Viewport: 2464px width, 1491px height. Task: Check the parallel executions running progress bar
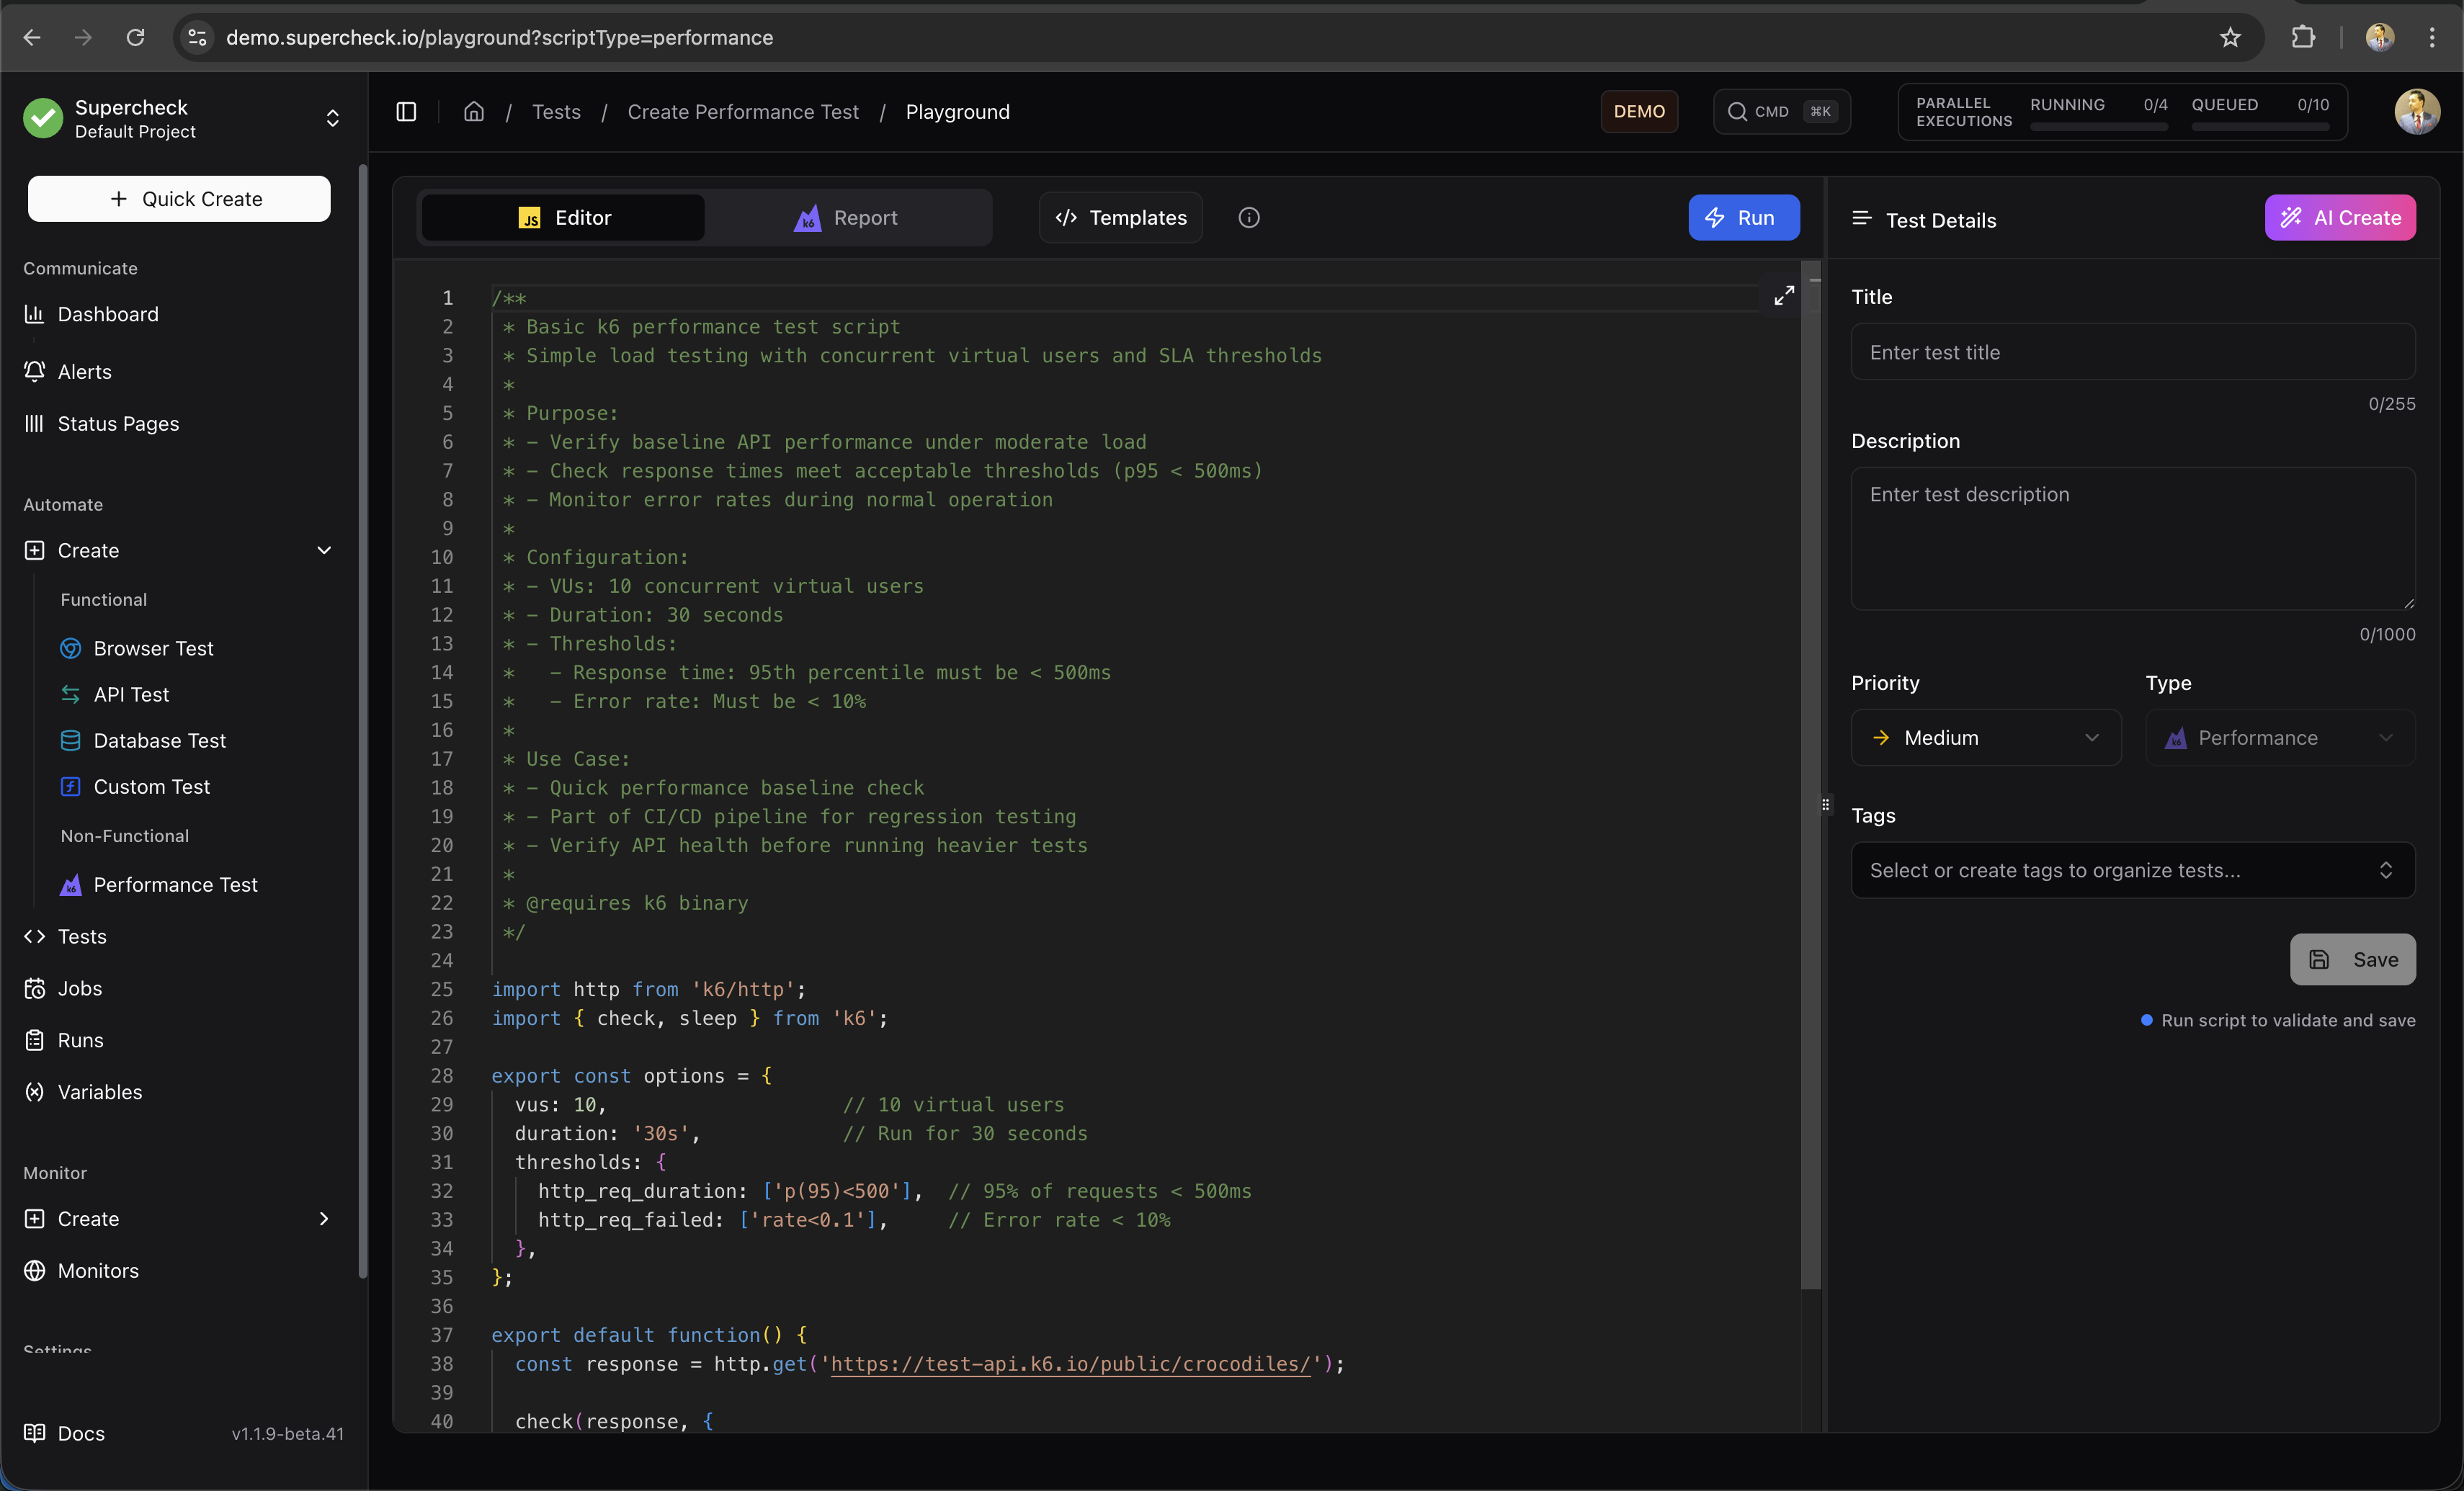[x=2097, y=126]
